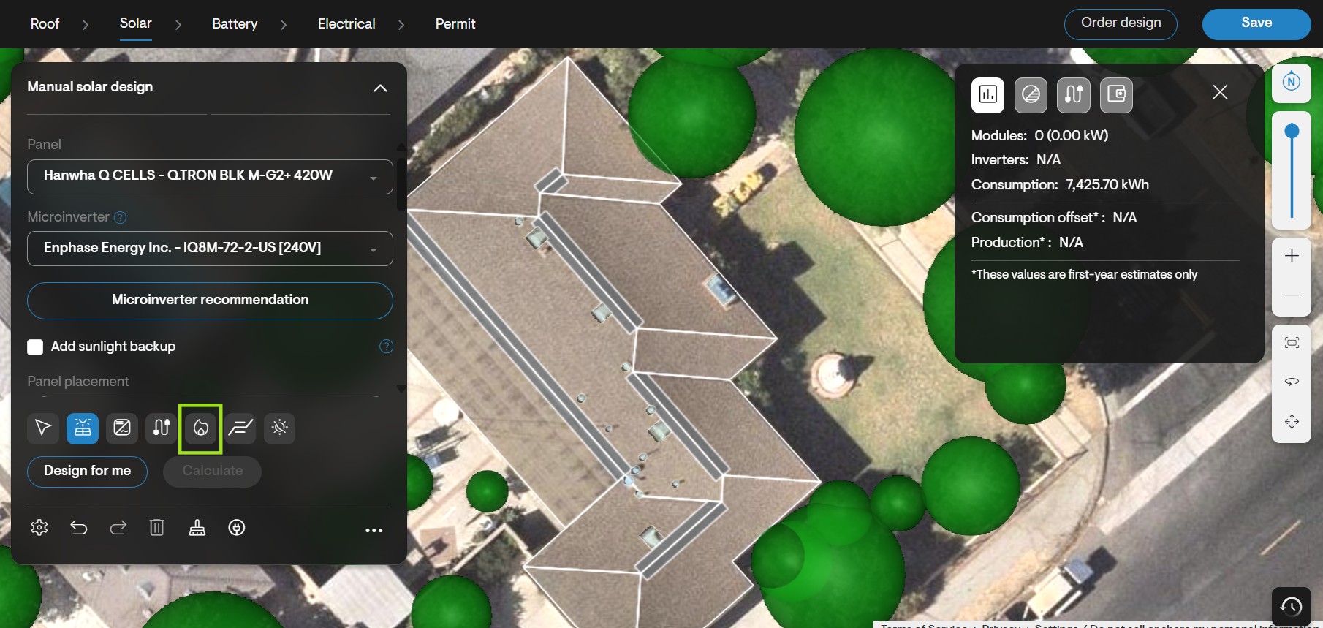Go to the Electrical step
1323x628 pixels.
pos(346,24)
